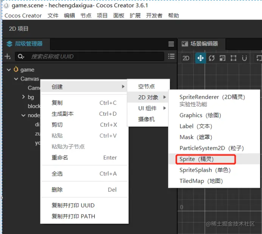Open the 创建 submenu arrow
Image resolution: width=262 pixels, height=234 pixels.
tap(123, 87)
